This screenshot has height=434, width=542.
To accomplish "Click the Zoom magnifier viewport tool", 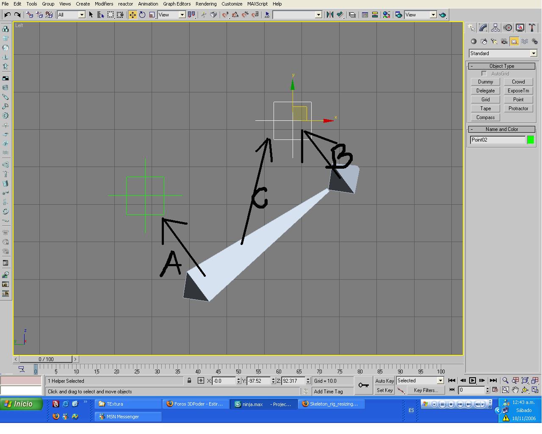I will (505, 381).
